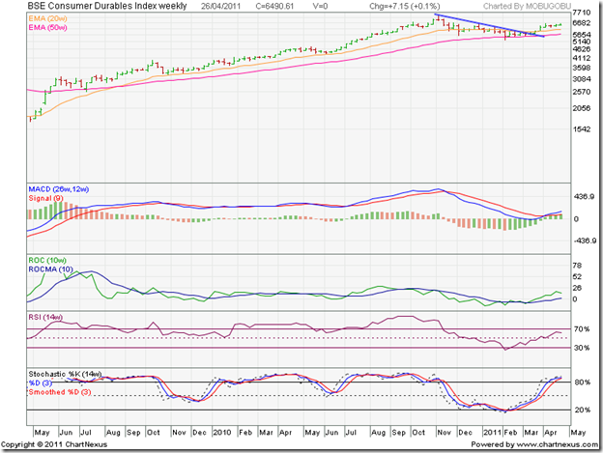Click the 4112 price axis value

coord(582,58)
